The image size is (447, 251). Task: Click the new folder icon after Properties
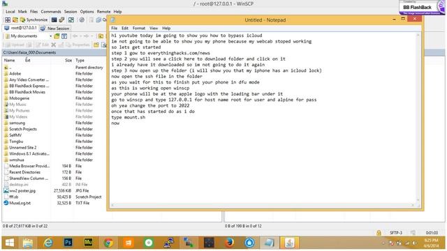point(96,45)
